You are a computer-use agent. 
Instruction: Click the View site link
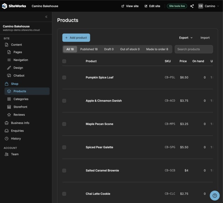(x=130, y=6)
